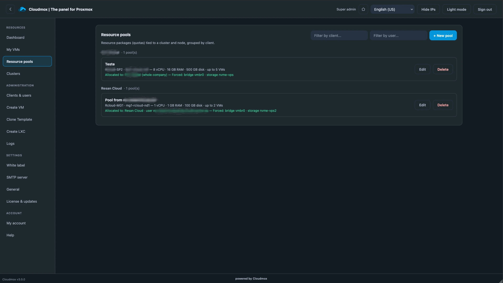Toggle the Hide IPs button
The height and width of the screenshot is (283, 503).
[x=428, y=9]
